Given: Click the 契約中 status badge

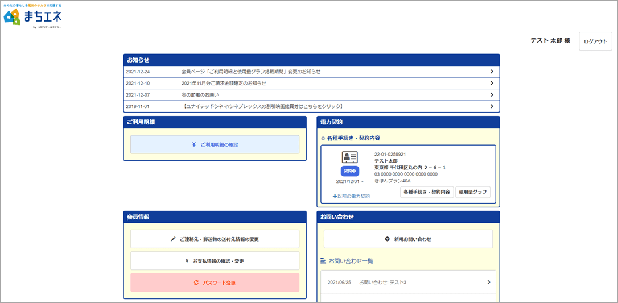Looking at the screenshot, I should point(349,171).
